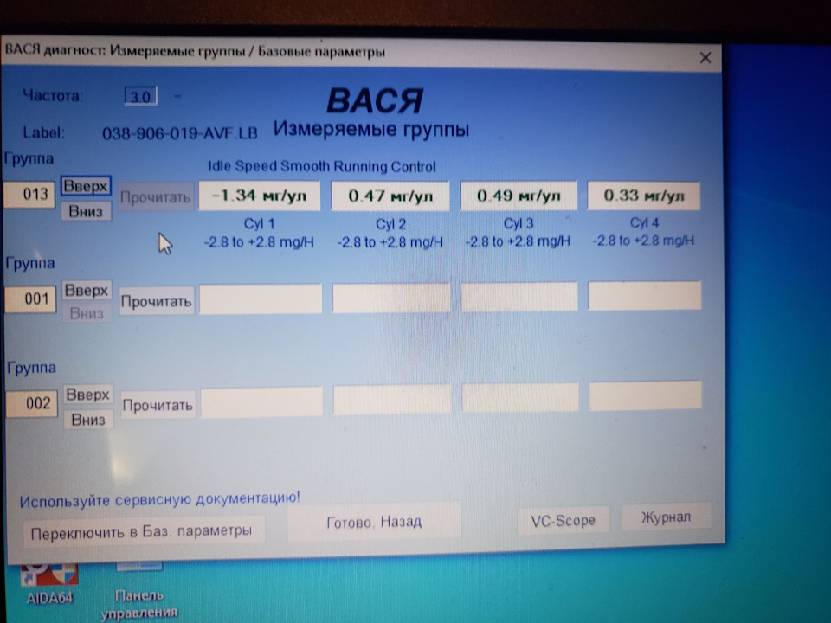The width and height of the screenshot is (831, 623).
Task: Click the Cyl 1 label
Action: pyautogui.click(x=259, y=223)
